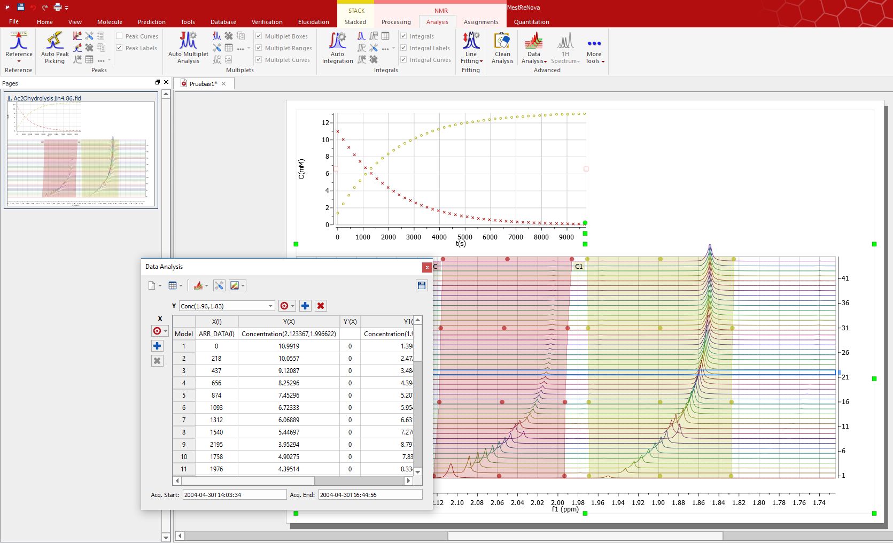The width and height of the screenshot is (893, 543).
Task: Click the Redo arrow in the quick access bar
Action: click(45, 7)
